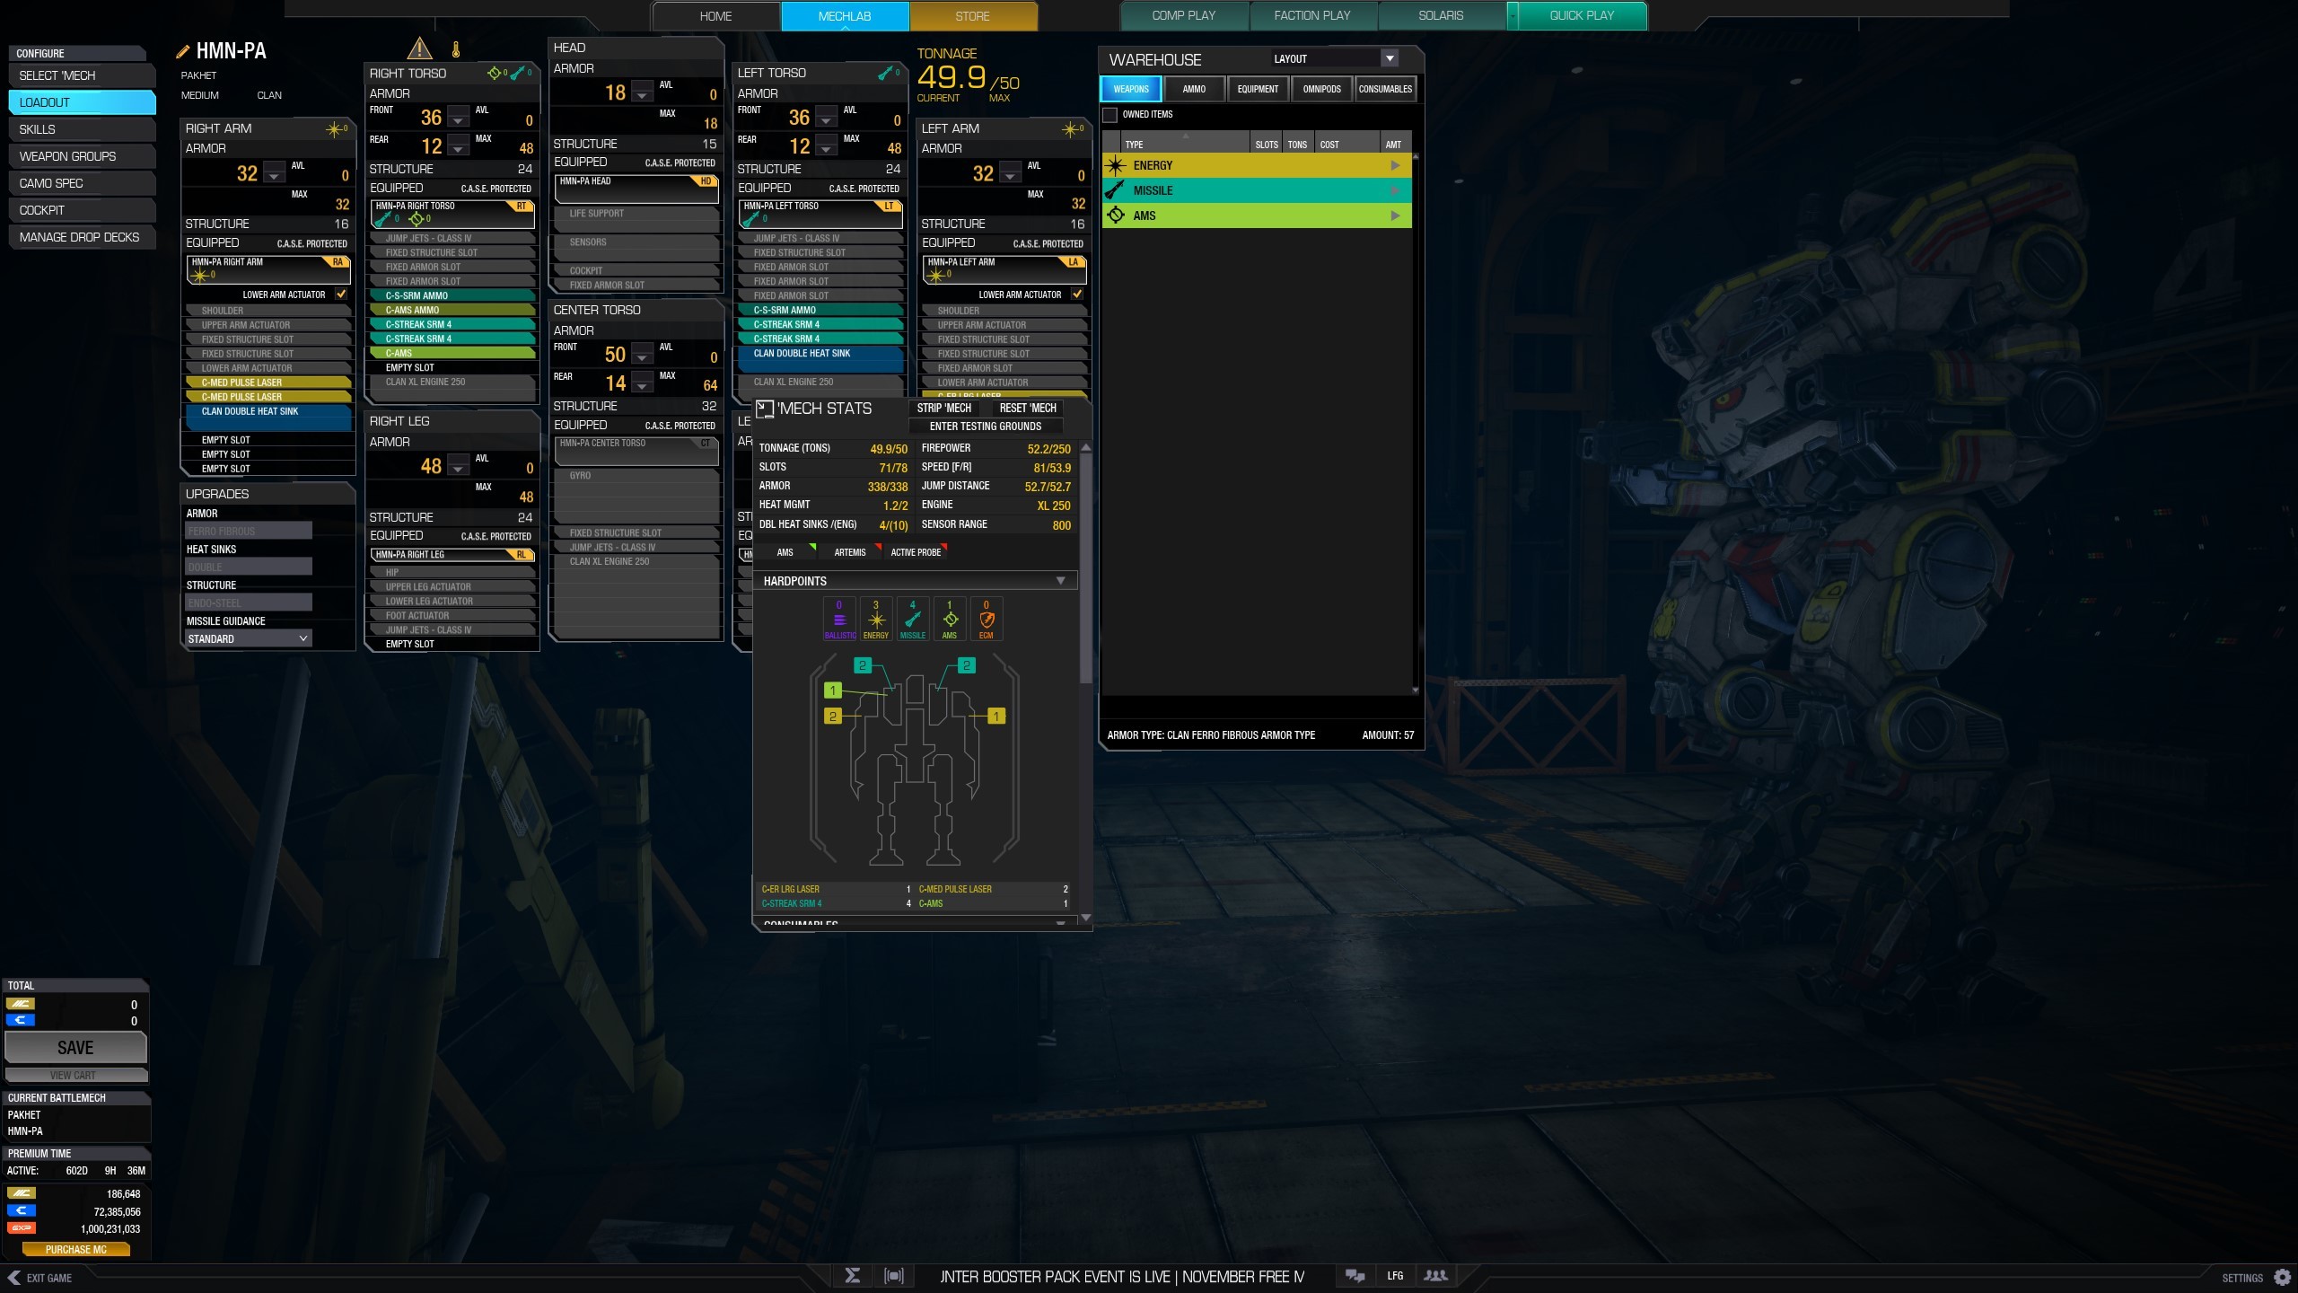Click the LFG icon in the status bar
Image resolution: width=2298 pixels, height=1293 pixels.
point(1395,1275)
